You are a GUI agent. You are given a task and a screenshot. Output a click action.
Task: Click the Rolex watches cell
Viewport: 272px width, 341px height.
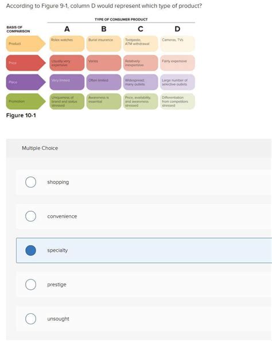[x=67, y=44]
